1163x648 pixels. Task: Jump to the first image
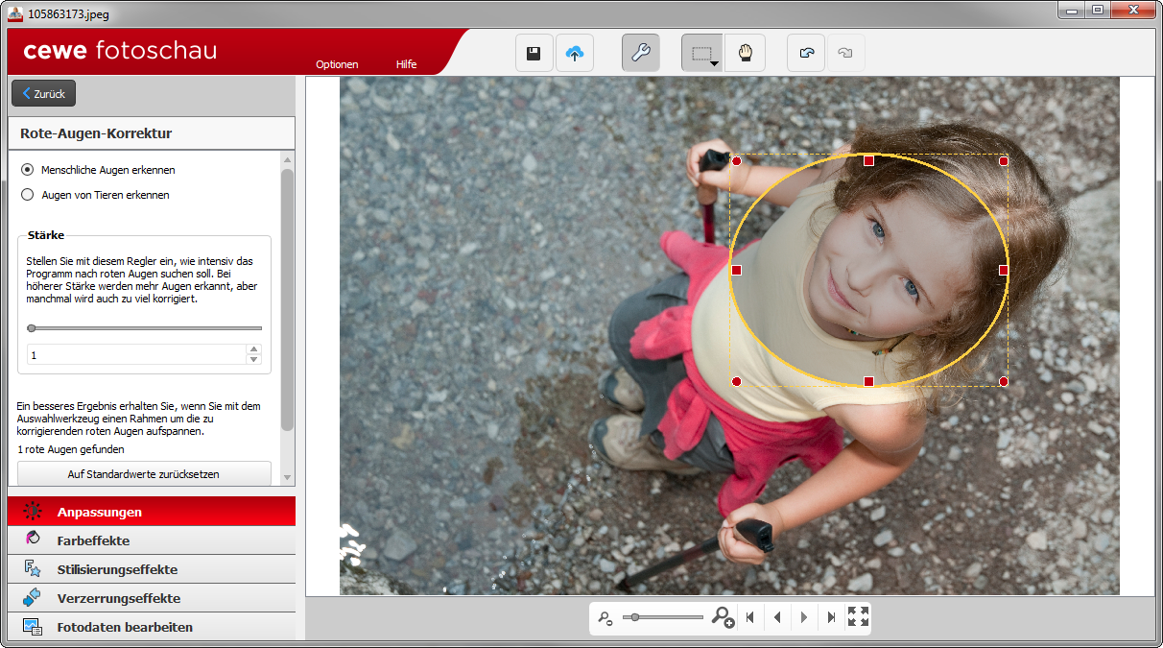tap(750, 617)
